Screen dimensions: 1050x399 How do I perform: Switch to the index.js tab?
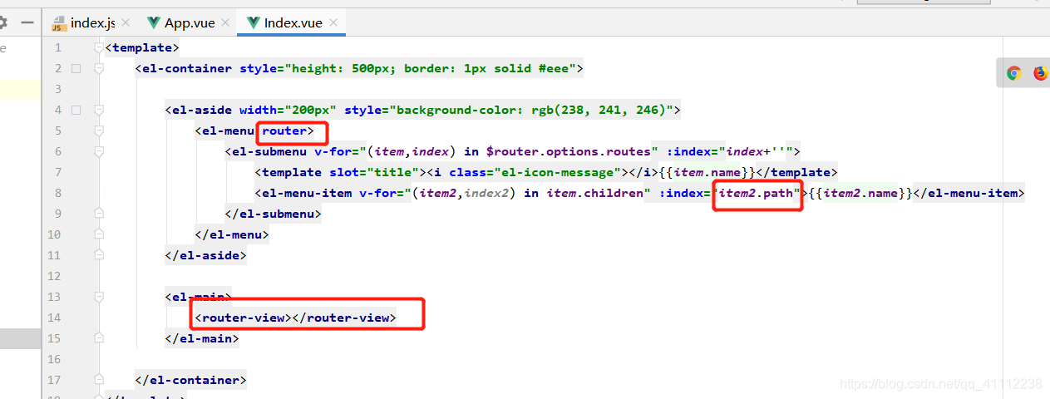coord(91,23)
